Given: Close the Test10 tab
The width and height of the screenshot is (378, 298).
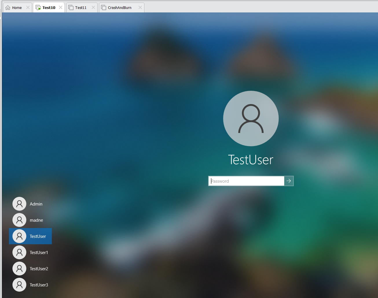Looking at the screenshot, I should [60, 8].
